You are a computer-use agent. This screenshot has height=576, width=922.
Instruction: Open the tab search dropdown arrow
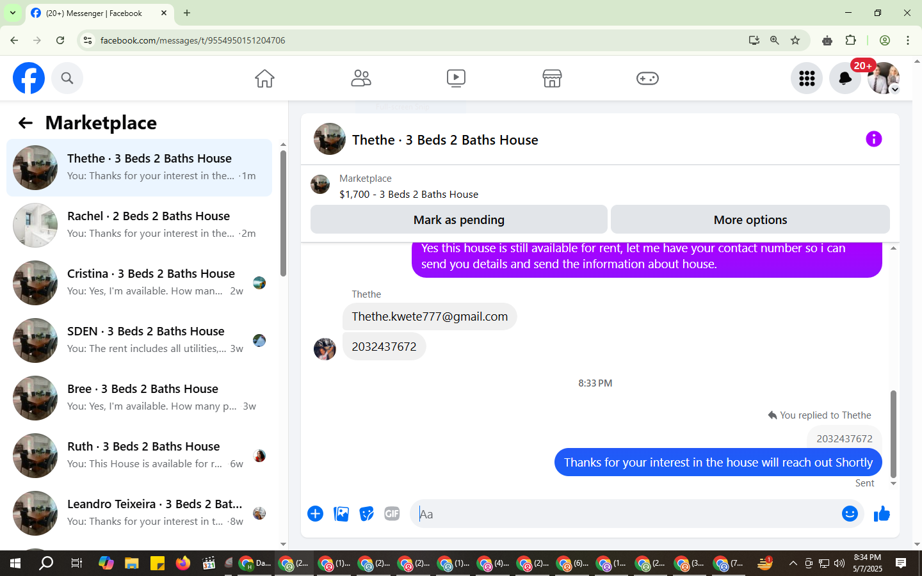click(x=12, y=13)
